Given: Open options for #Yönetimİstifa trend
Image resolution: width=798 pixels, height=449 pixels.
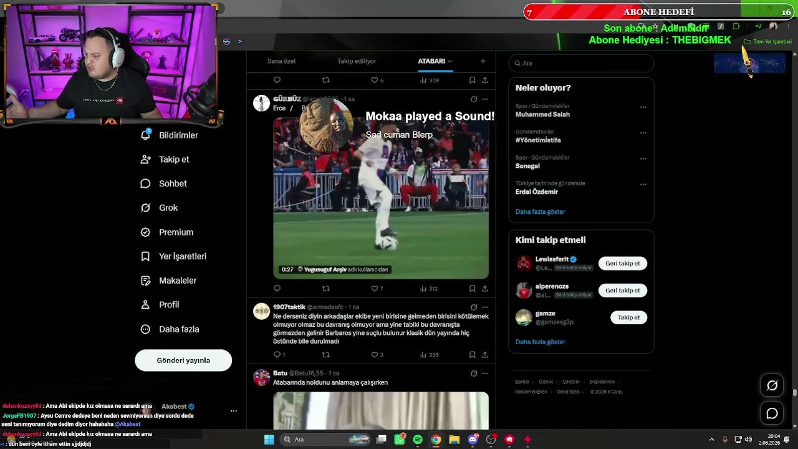Looking at the screenshot, I should tap(643, 133).
